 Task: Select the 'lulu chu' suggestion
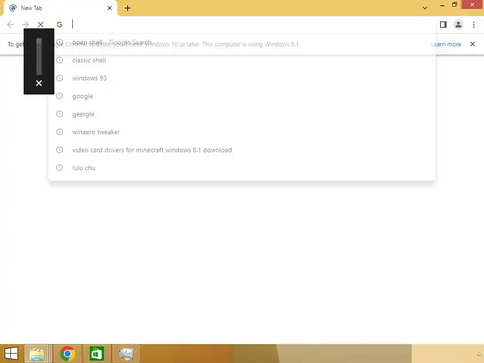pyautogui.click(x=242, y=168)
